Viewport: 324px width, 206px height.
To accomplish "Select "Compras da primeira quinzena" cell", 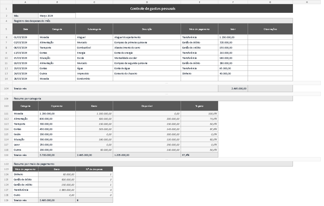I will (x=147, y=42).
